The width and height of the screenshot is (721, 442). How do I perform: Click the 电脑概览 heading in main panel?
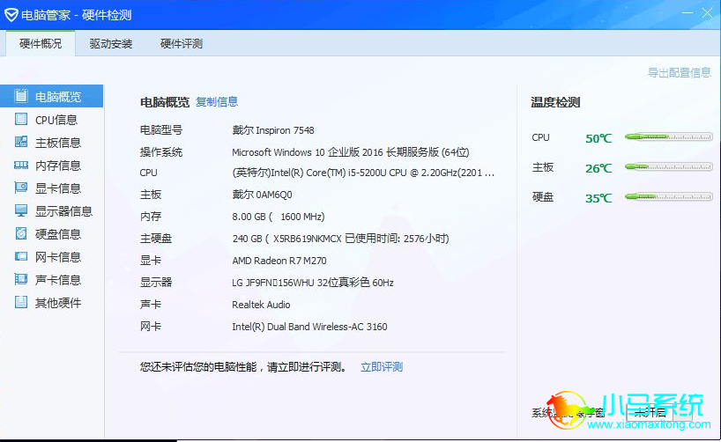point(165,102)
